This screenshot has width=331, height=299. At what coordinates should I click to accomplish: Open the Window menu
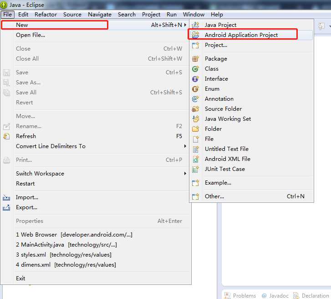194,15
